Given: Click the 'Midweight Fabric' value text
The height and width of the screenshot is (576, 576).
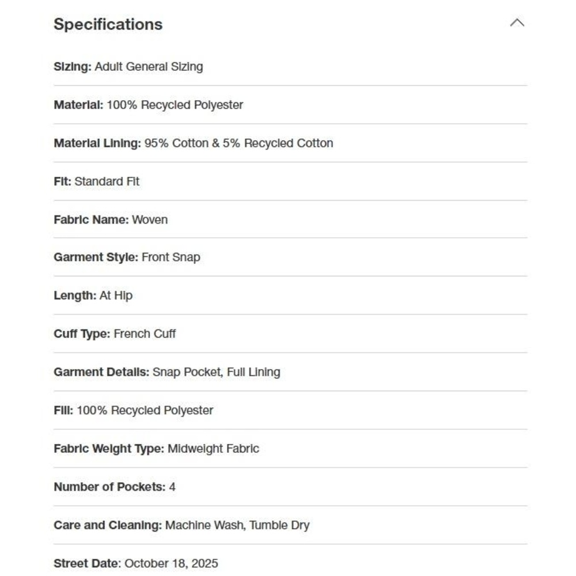Looking at the screenshot, I should coord(214,449).
